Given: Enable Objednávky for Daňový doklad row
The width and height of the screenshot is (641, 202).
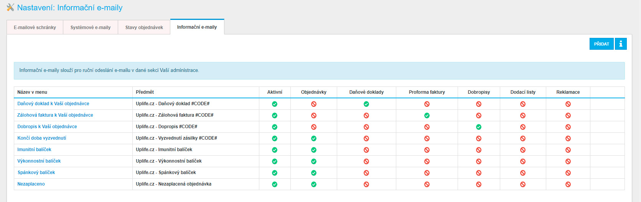Looking at the screenshot, I should pos(314,104).
